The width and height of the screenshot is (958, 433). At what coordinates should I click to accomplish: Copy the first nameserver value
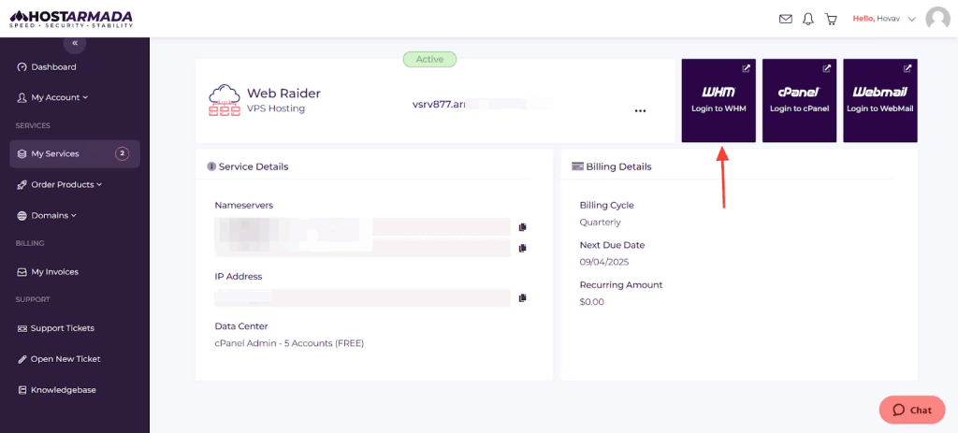522,226
